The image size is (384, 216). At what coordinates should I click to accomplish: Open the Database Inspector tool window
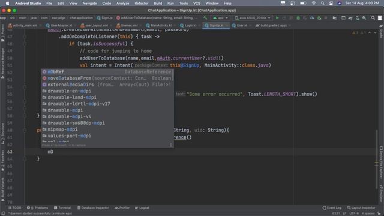[93, 208]
